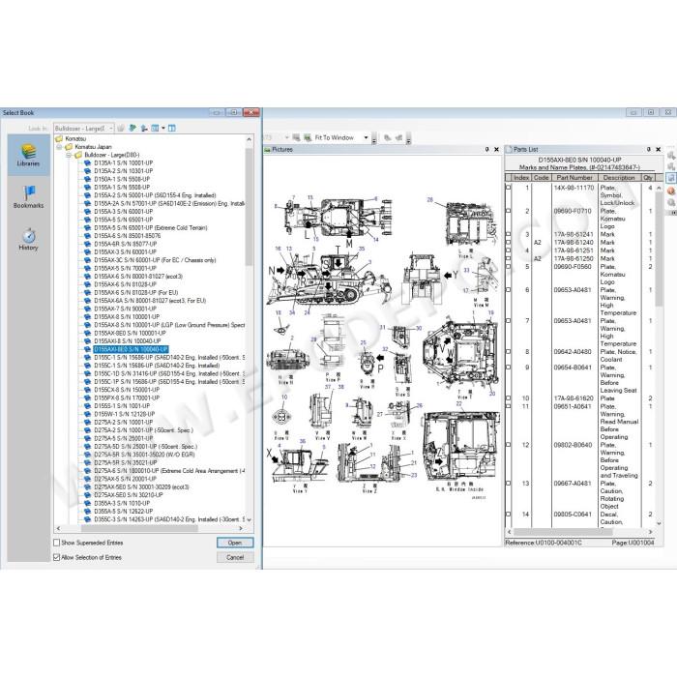Click the up-one-level toolbar icon
The height and width of the screenshot is (677, 677).
click(x=144, y=128)
